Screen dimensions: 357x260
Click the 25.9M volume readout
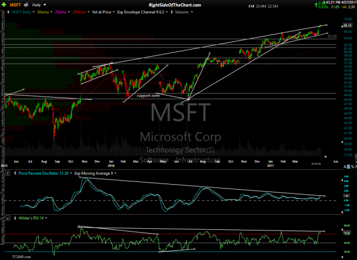coord(261,6)
